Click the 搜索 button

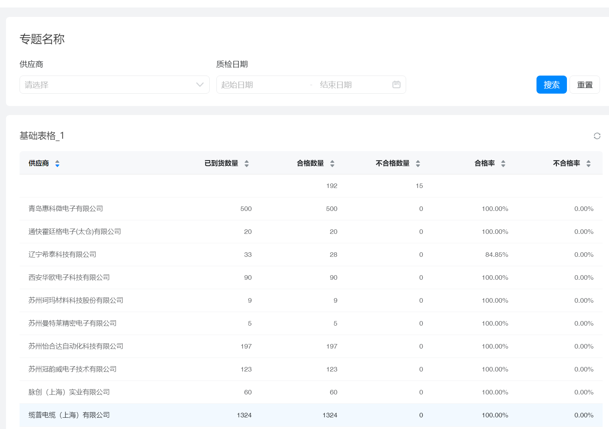(x=552, y=85)
